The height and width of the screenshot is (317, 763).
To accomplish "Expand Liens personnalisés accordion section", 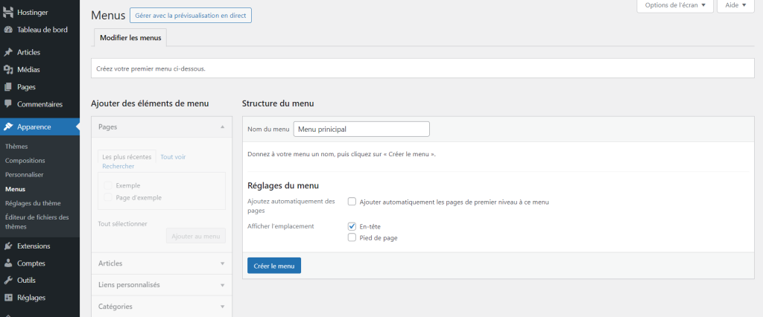I will 161,285.
